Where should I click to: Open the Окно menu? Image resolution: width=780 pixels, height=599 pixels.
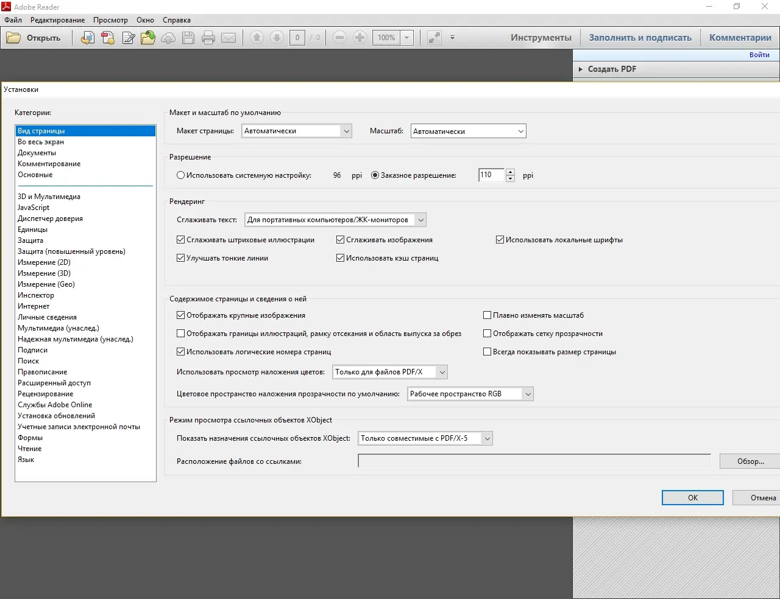[x=145, y=20]
